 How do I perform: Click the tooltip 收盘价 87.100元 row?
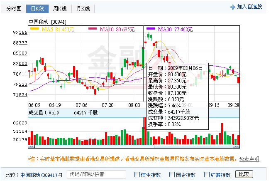coord(167,93)
